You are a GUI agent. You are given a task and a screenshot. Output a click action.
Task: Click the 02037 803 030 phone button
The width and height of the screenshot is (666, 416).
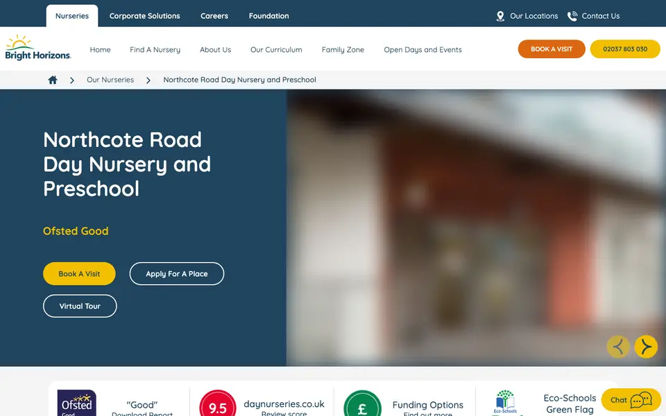[x=625, y=49]
